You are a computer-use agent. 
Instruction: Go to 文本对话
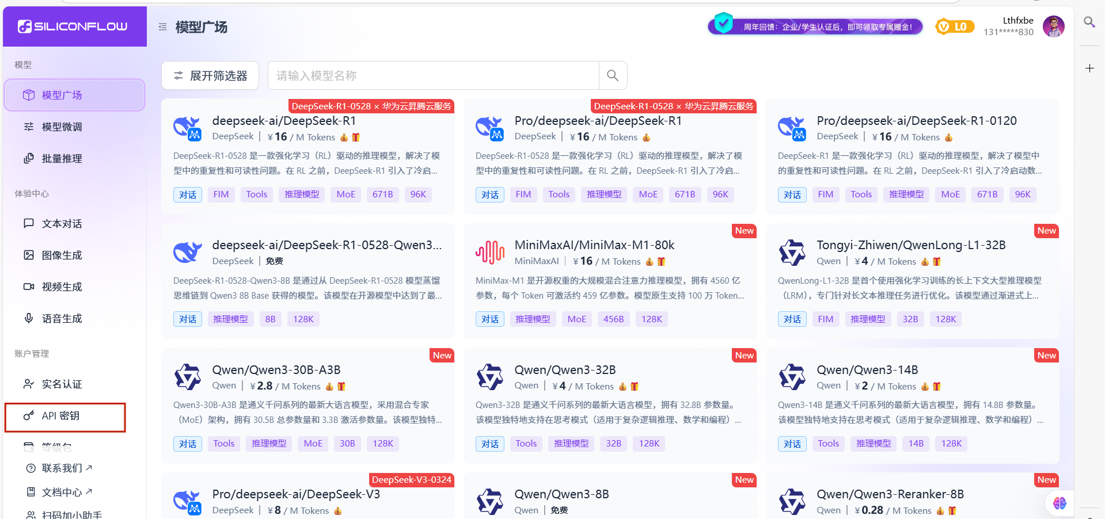point(74,223)
